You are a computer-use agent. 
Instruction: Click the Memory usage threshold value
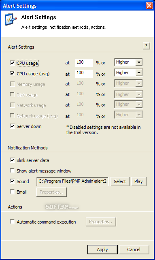pyautogui.click(x=80, y=83)
